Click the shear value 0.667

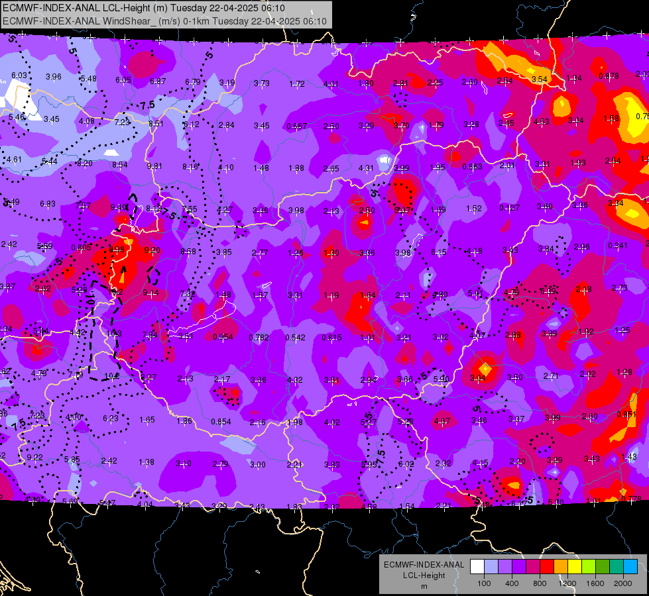[297, 126]
